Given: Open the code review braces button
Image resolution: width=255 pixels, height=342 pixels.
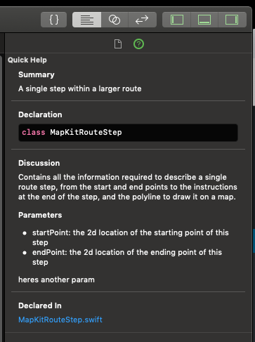Looking at the screenshot, I should tap(53, 20).
